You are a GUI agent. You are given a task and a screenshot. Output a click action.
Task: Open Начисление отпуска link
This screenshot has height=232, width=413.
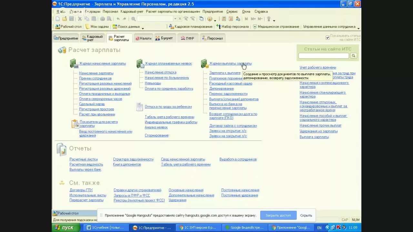(160, 72)
